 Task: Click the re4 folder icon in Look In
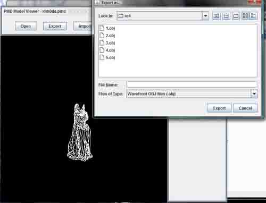(121, 16)
